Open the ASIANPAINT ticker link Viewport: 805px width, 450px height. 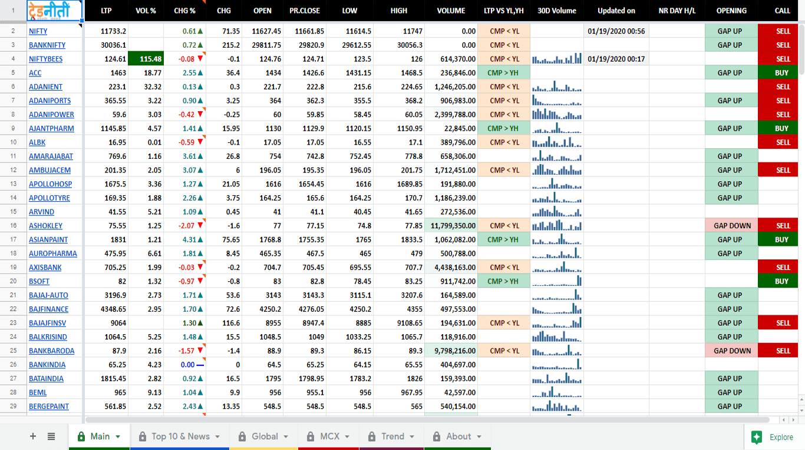tap(48, 240)
